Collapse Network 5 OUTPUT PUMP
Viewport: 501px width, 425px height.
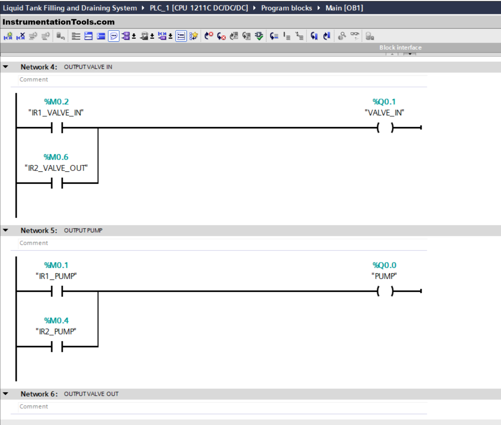tap(6, 230)
